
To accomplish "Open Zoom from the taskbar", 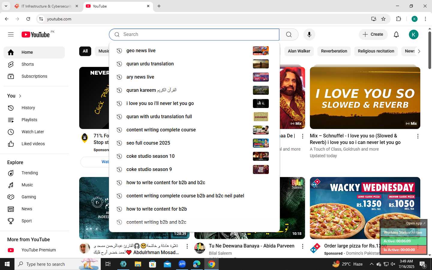I will click(182, 264).
